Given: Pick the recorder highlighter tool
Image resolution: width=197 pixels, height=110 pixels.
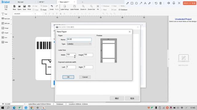Looking at the screenshot, I should (x=149, y=3).
